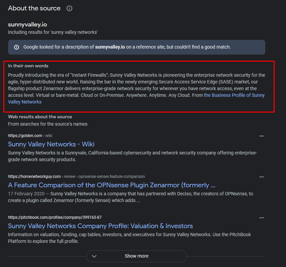Screen dimensions: 286x267
Task: Click the info icon beside About the source
Action: (x=69, y=8)
